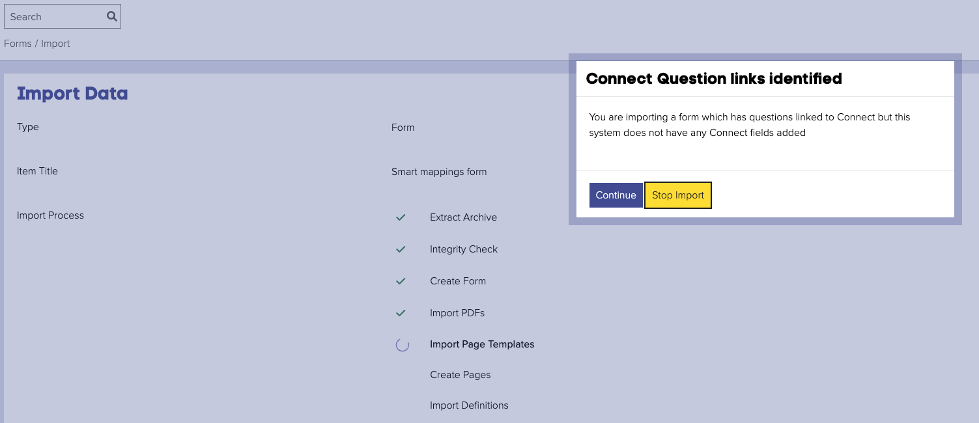Click the spinner beside Import Page Templates
The width and height of the screenshot is (979, 423).
click(x=402, y=344)
